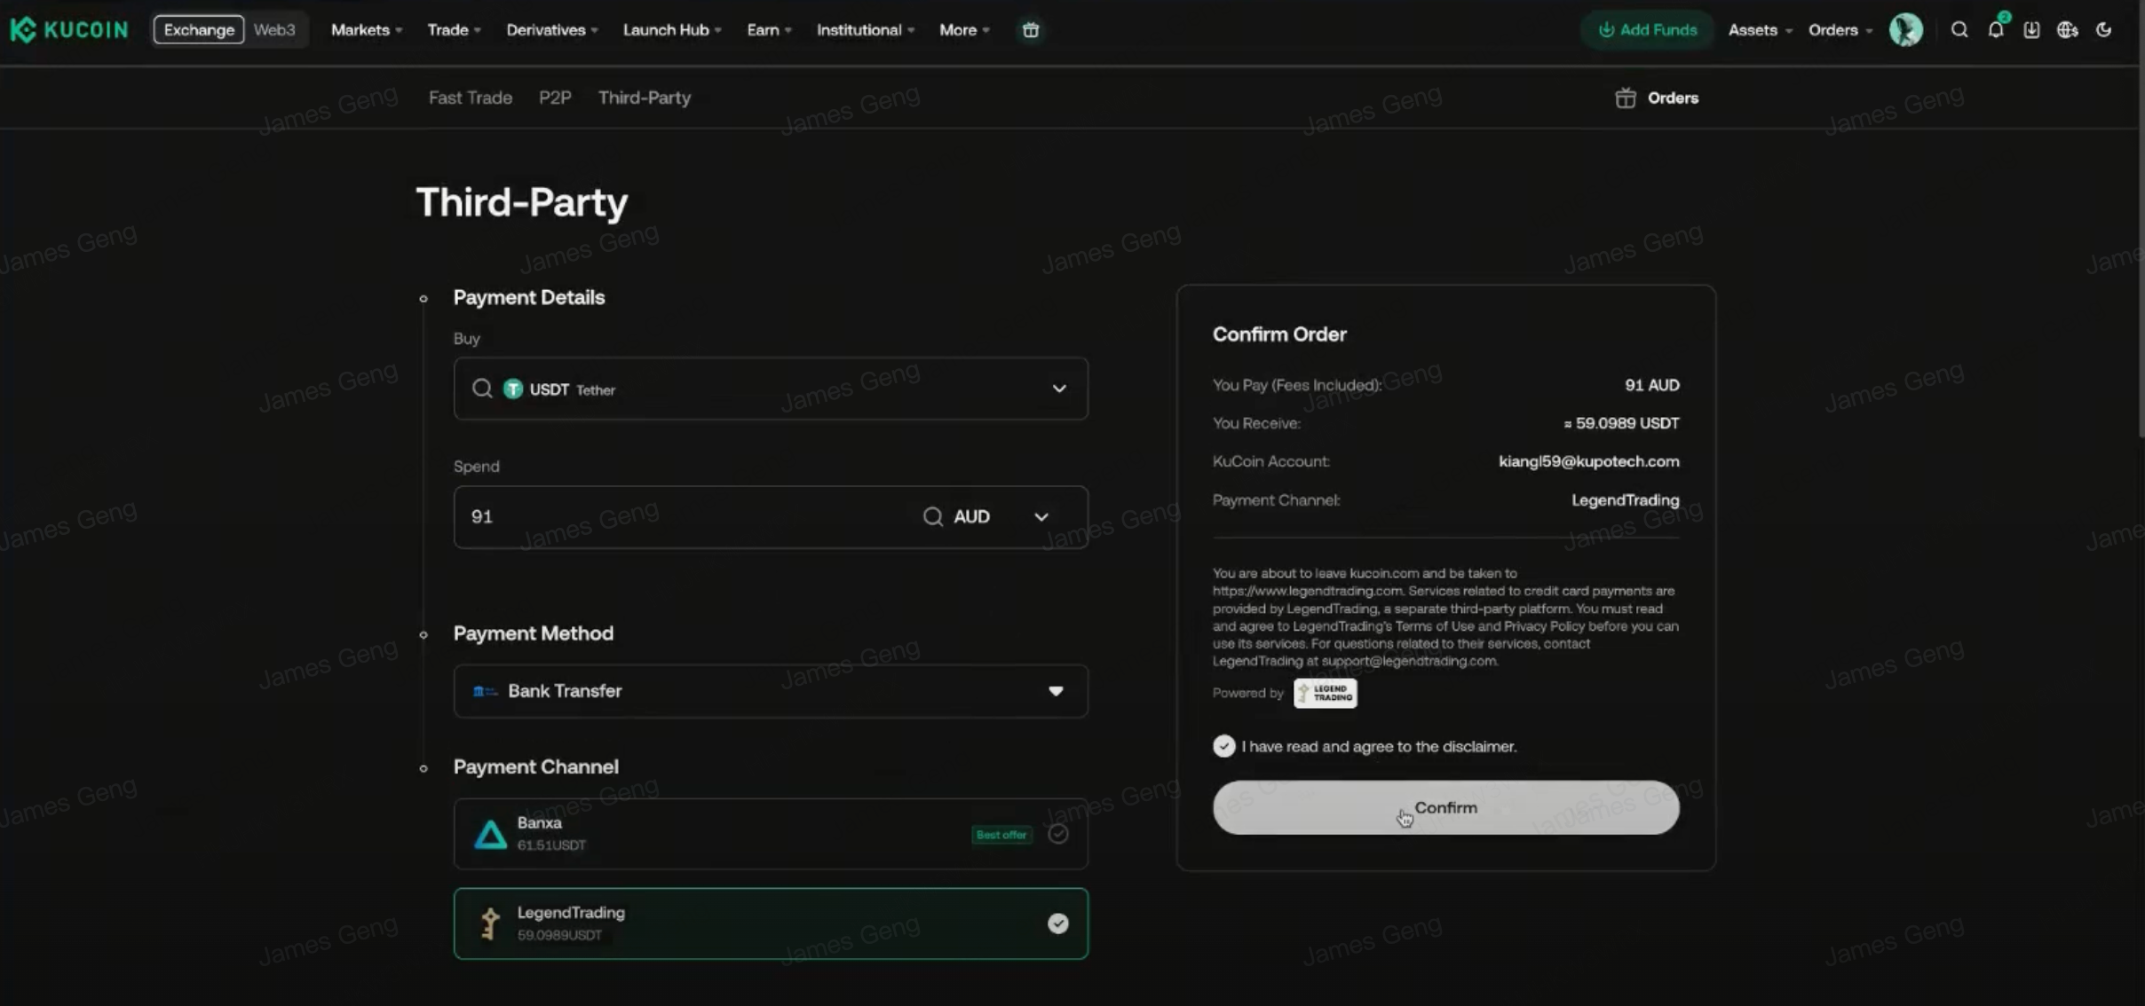Open the notifications bell
Image resolution: width=2145 pixels, height=1006 pixels.
1996,30
